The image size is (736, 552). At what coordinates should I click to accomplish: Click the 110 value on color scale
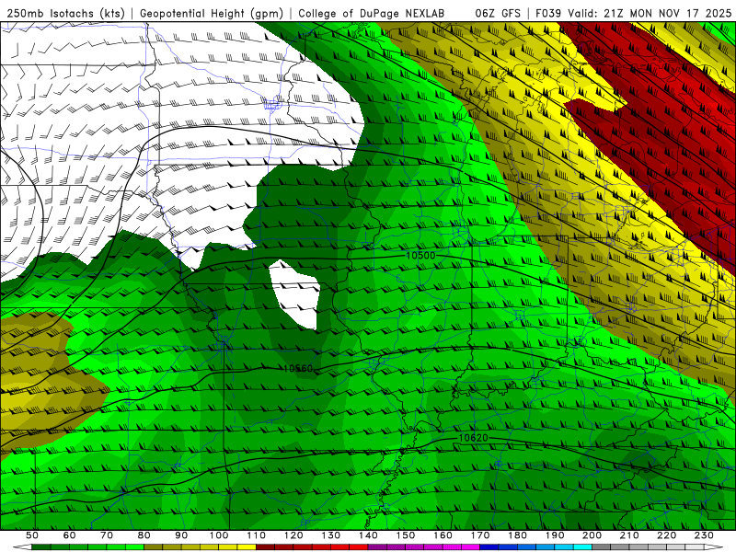(x=257, y=535)
